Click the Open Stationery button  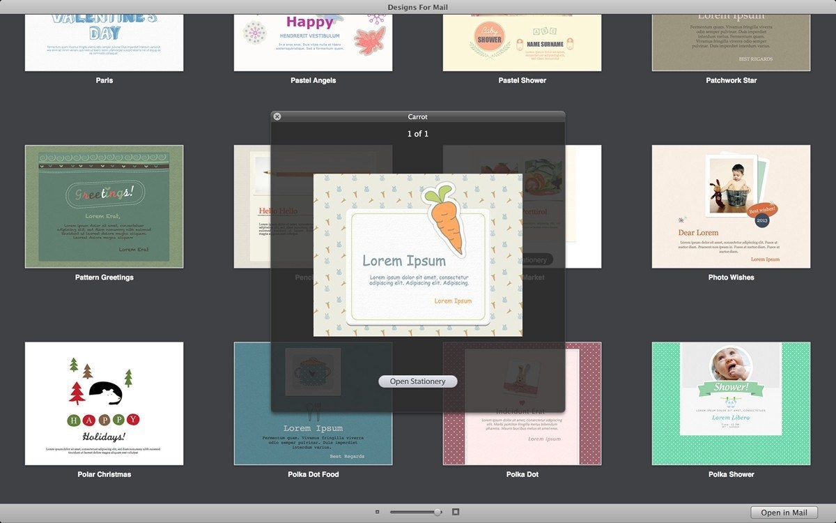click(x=418, y=381)
